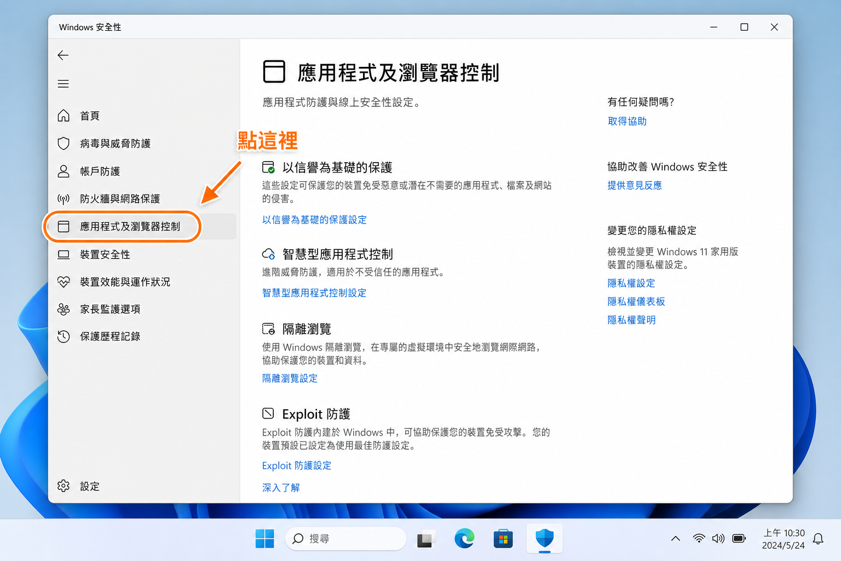Open the hamburger navigation menu

pos(64,84)
